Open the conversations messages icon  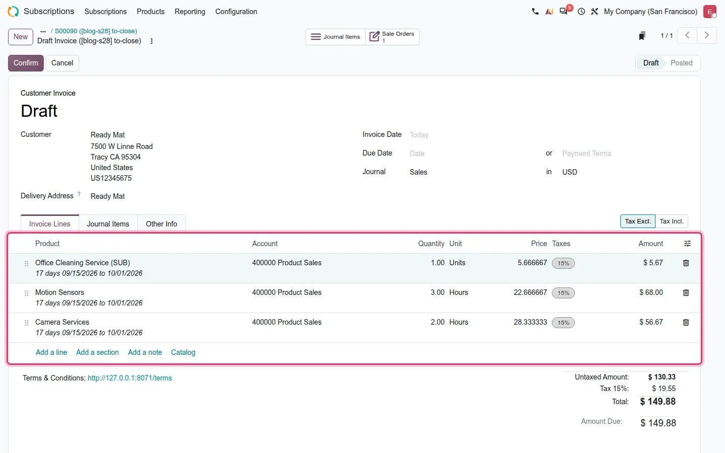pos(564,11)
